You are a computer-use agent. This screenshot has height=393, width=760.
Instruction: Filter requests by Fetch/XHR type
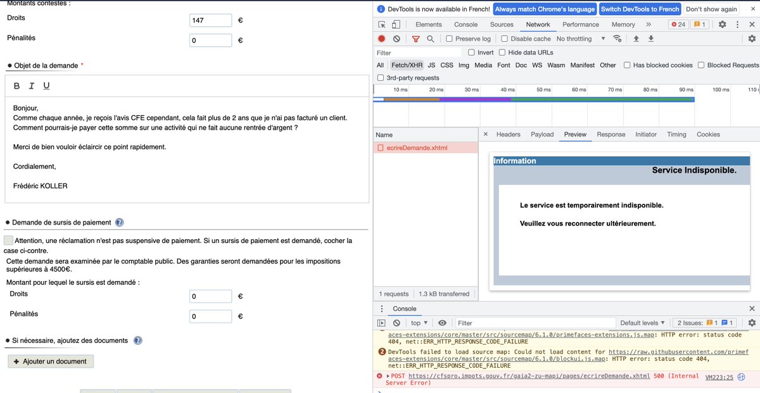pyautogui.click(x=407, y=65)
